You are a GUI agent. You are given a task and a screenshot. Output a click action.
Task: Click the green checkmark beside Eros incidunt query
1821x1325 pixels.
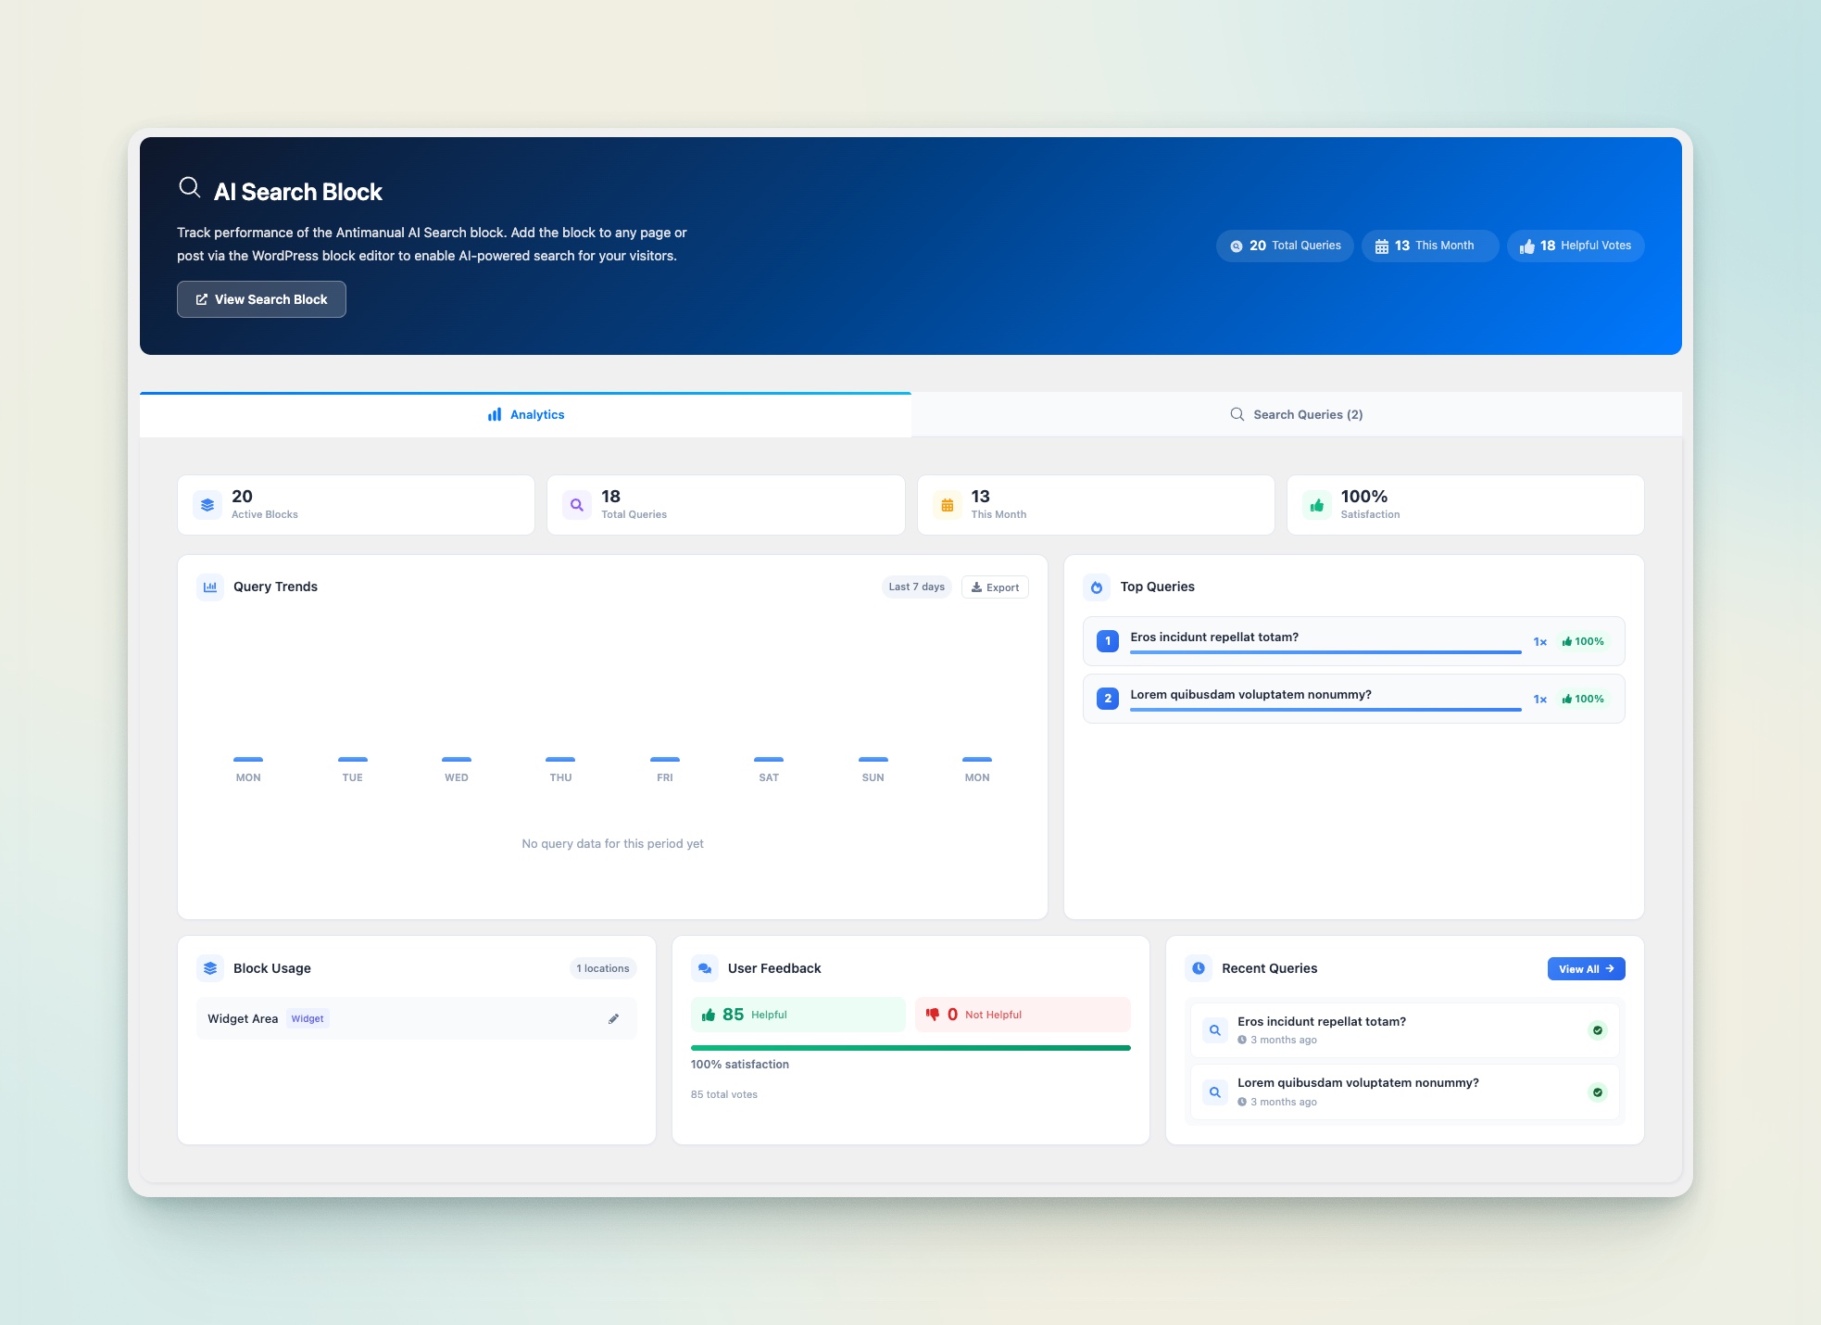[x=1597, y=1030]
